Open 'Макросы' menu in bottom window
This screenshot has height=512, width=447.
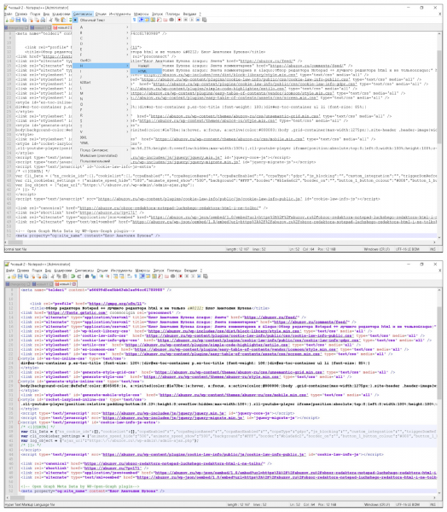point(142,271)
